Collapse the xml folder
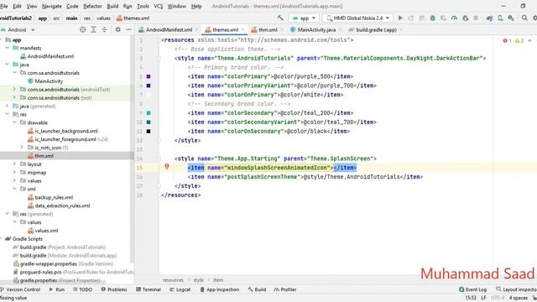This screenshot has width=537, height=302. coord(14,189)
